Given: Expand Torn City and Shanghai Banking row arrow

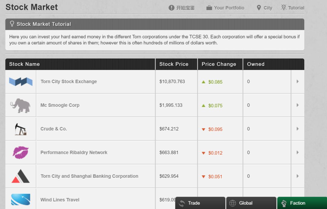Looking at the screenshot, I should tap(298, 176).
